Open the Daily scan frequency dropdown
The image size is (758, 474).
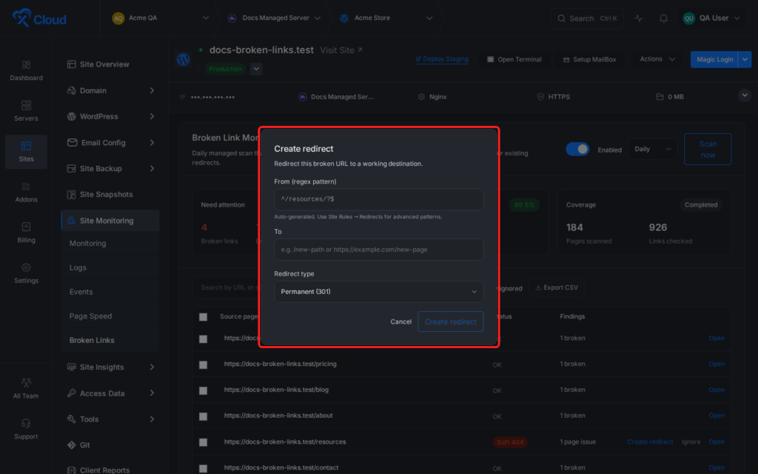click(652, 149)
